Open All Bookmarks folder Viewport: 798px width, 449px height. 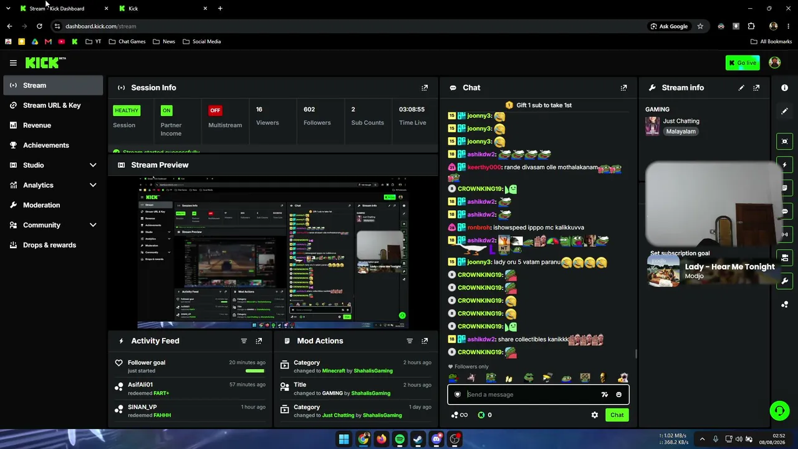click(x=771, y=42)
